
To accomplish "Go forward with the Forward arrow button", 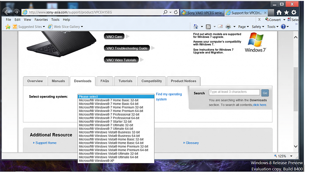I will click(16, 12).
